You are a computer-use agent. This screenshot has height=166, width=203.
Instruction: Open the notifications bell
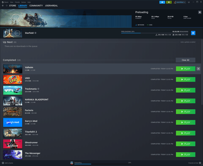click(169, 2)
